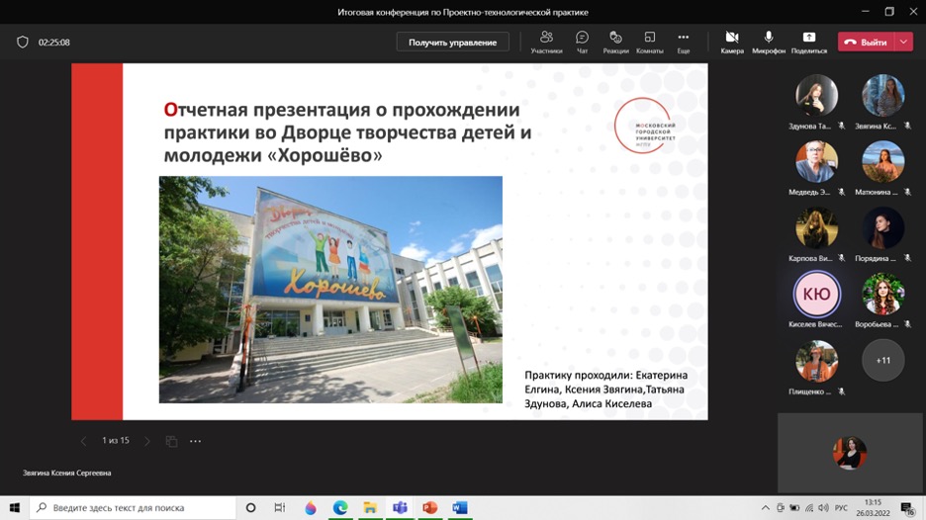The width and height of the screenshot is (926, 520).
Task: Click the slide layout view icon
Action: pyautogui.click(x=171, y=441)
